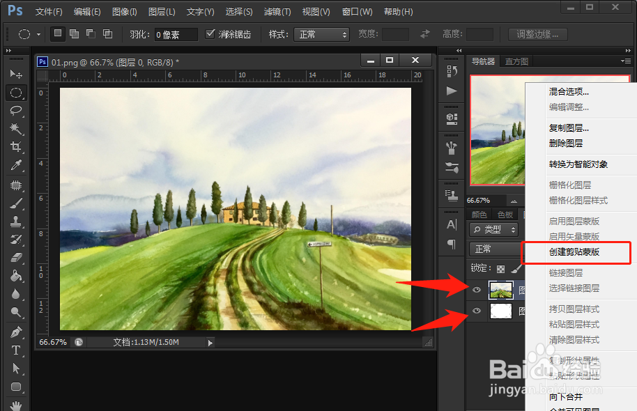Select the History Brush tool
The height and width of the screenshot is (411, 637).
point(16,240)
